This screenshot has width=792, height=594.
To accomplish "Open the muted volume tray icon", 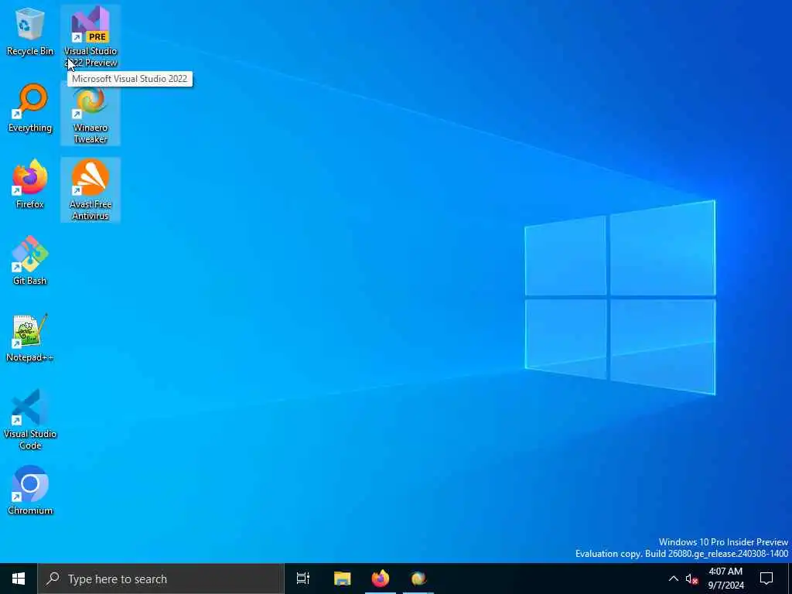I will click(692, 579).
